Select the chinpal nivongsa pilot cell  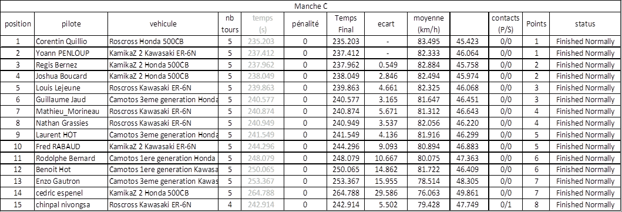71,205
